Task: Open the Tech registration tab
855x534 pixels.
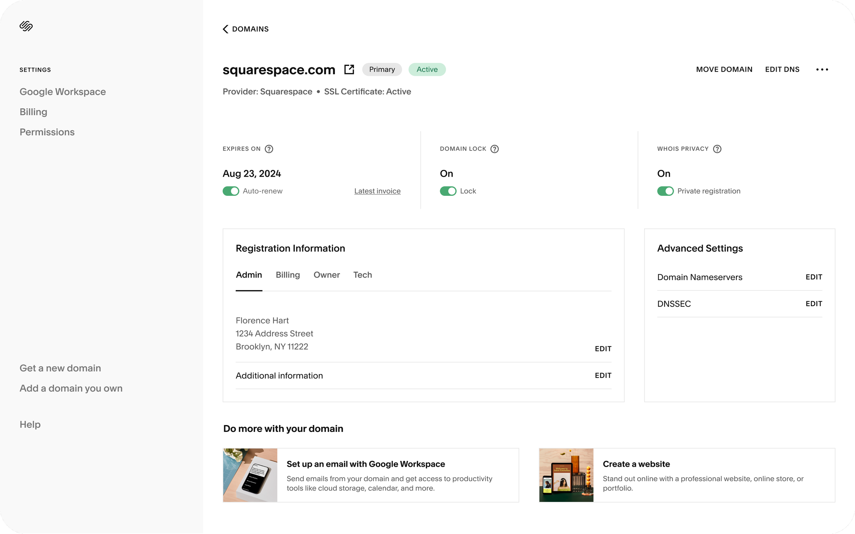Action: 363,275
